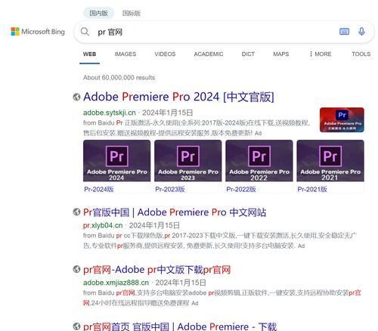Click the Microsoft Bing logo
Viewport: 378px width, 331px height.
click(x=38, y=32)
